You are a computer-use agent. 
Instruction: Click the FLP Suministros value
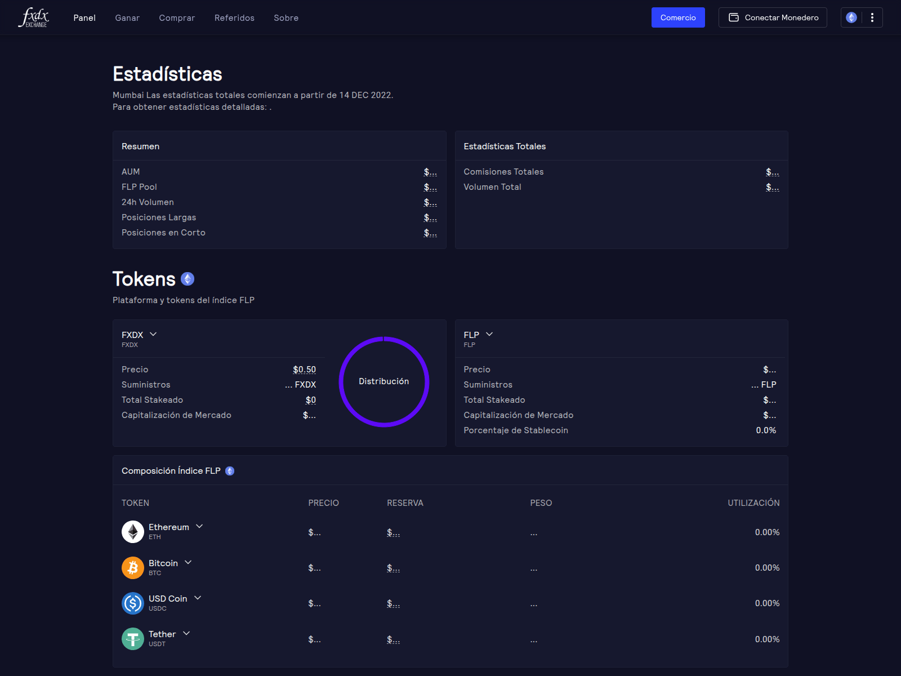tap(764, 385)
